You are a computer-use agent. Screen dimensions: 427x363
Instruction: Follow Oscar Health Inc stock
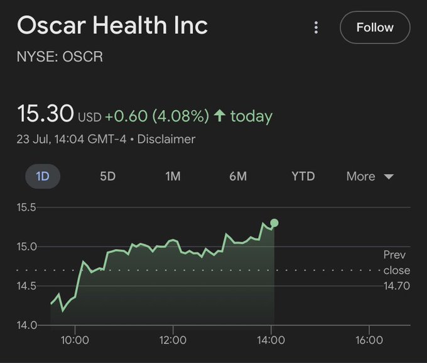[x=374, y=28]
